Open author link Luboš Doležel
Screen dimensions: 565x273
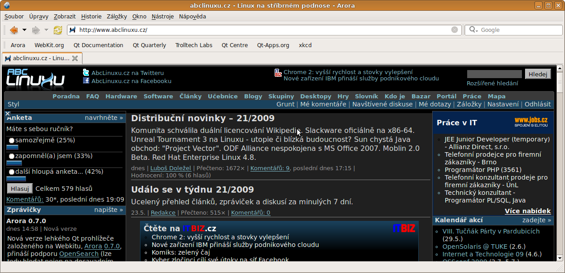coord(170,168)
